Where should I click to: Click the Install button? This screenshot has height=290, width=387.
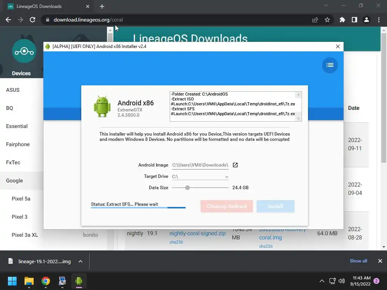(x=276, y=206)
